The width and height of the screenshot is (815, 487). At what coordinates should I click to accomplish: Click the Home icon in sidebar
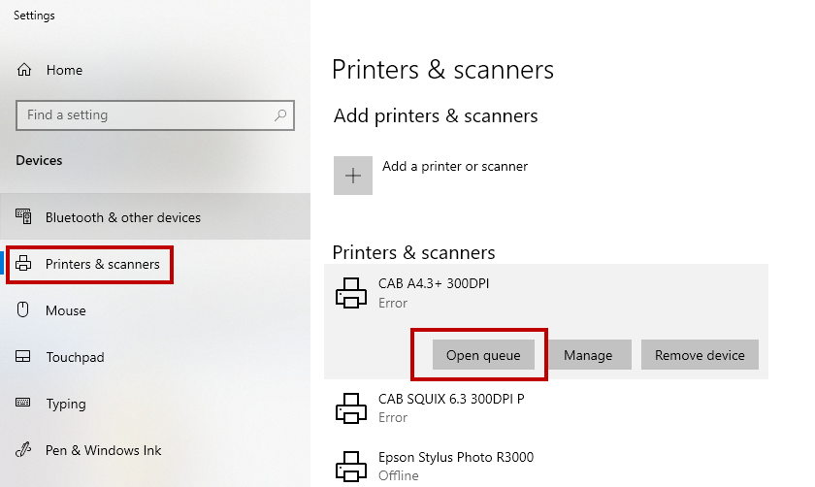[24, 70]
